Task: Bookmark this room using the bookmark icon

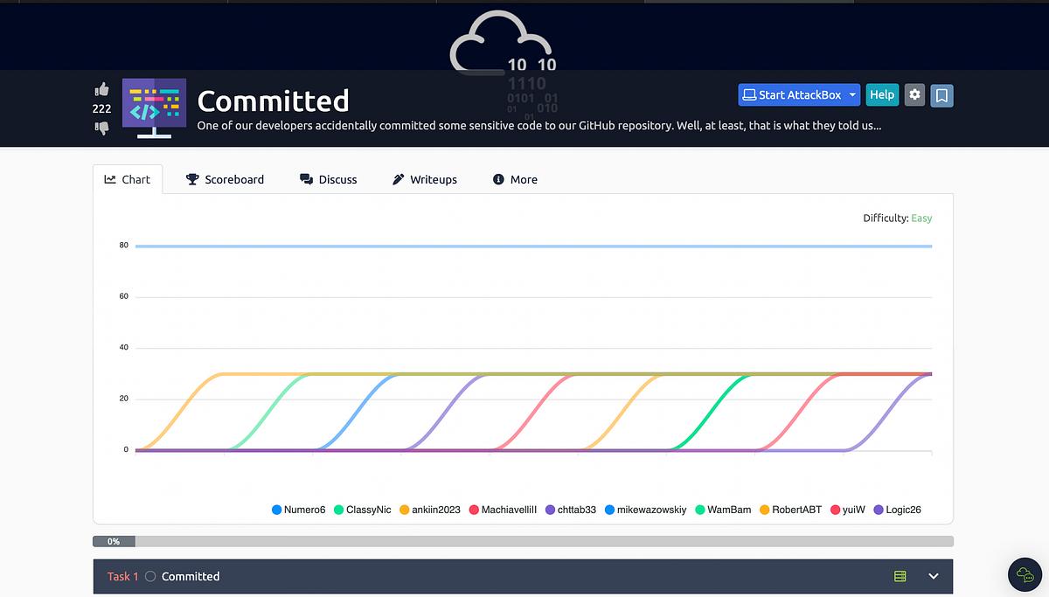Action: click(x=941, y=95)
